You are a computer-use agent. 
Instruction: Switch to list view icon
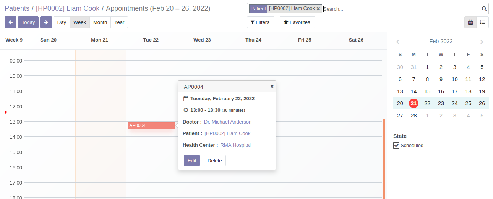pyautogui.click(x=483, y=22)
